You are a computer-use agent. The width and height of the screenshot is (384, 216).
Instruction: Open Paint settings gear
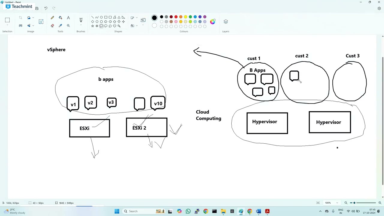click(x=379, y=8)
